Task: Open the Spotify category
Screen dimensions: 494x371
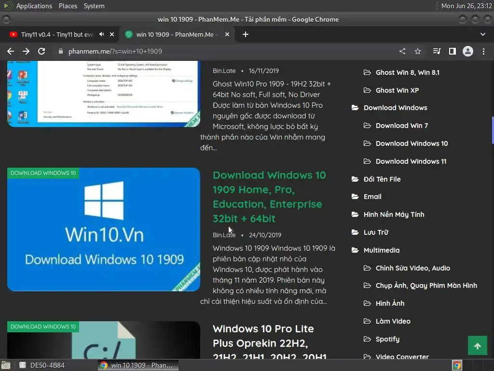Action: tap(387, 339)
